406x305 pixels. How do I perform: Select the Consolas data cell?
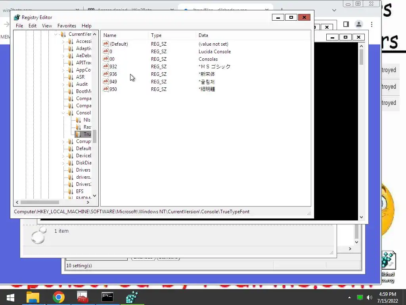(x=208, y=59)
